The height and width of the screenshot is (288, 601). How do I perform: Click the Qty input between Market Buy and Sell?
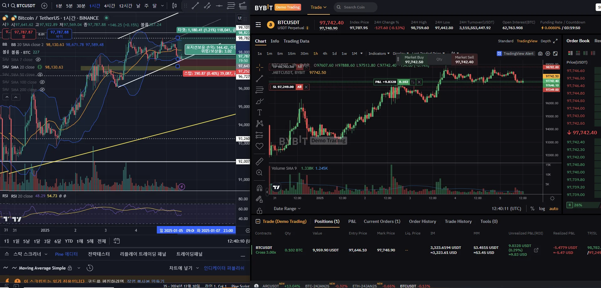[x=439, y=59]
